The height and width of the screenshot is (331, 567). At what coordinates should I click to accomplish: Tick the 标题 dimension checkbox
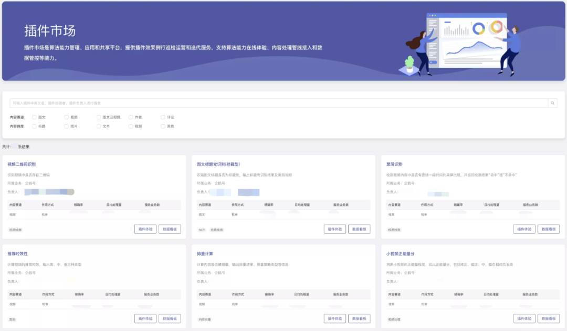click(x=34, y=126)
